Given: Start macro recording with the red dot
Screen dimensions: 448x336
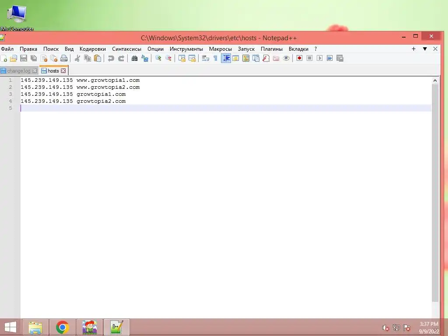Looking at the screenshot, I should click(299, 58).
